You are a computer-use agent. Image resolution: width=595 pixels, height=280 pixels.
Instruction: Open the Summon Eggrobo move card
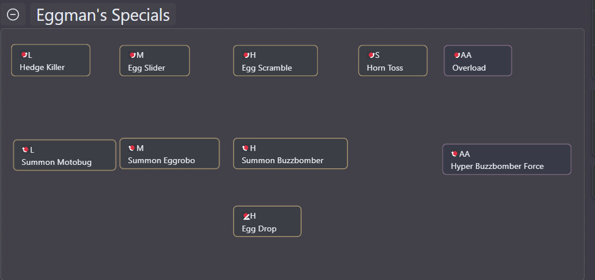coord(169,154)
